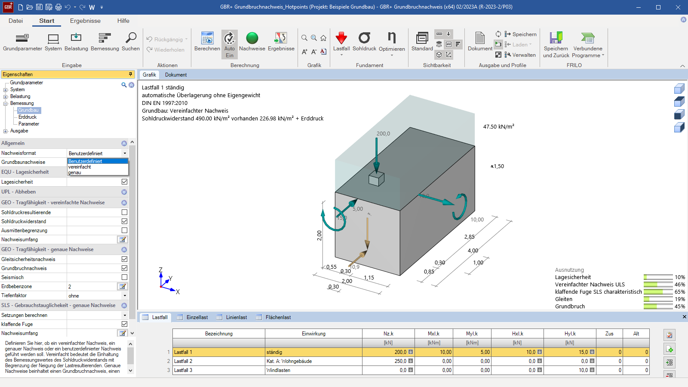Toggle Grundbruchnachweis checkbox
The image size is (688, 387).
124,268
